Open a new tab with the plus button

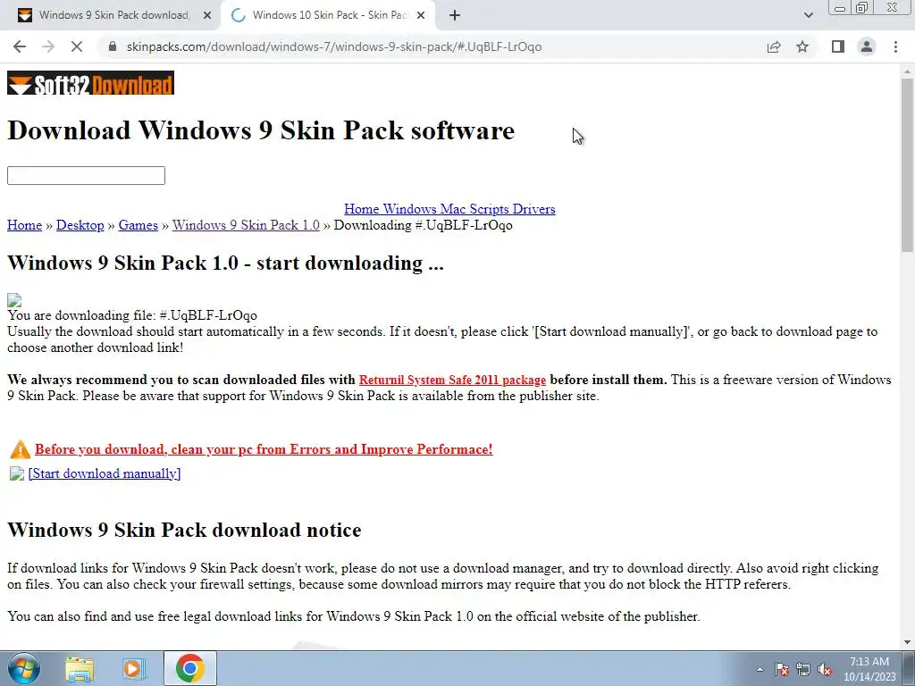455,16
